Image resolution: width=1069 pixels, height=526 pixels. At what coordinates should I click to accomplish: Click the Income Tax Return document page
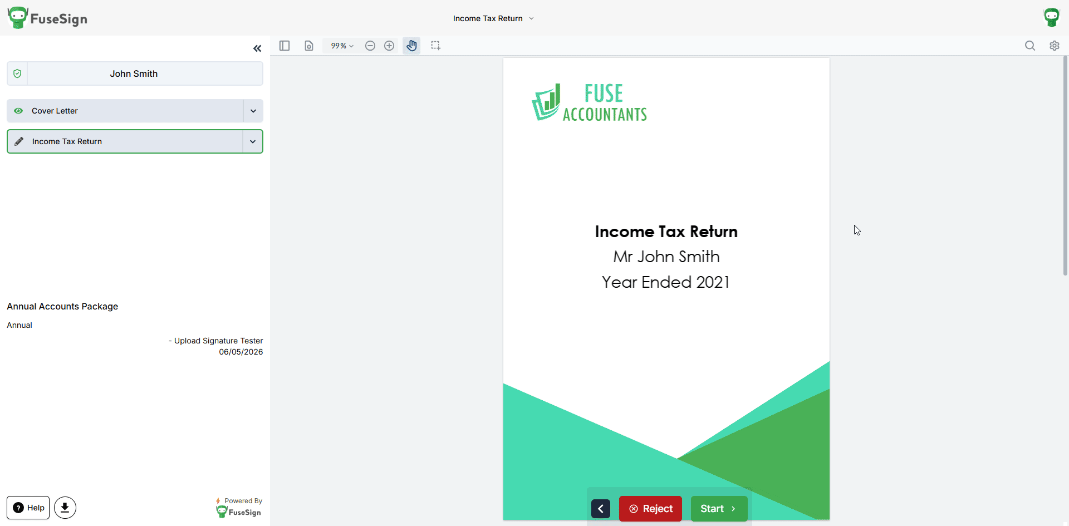(x=666, y=288)
